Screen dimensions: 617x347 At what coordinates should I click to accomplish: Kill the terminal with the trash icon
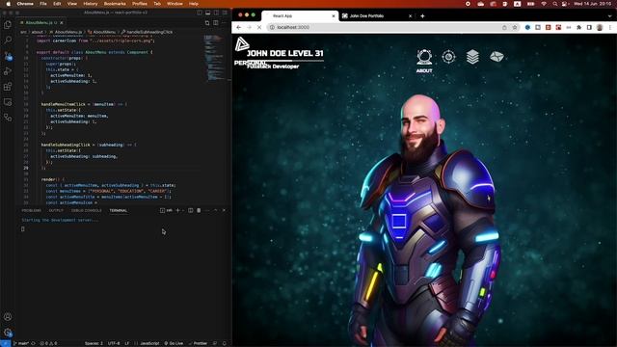(x=199, y=210)
